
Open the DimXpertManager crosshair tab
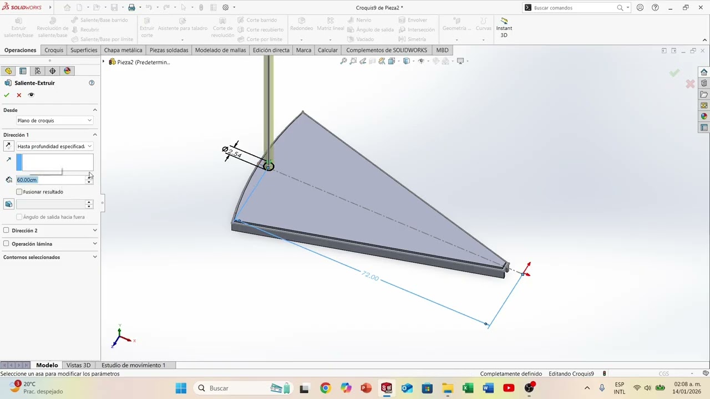click(53, 71)
